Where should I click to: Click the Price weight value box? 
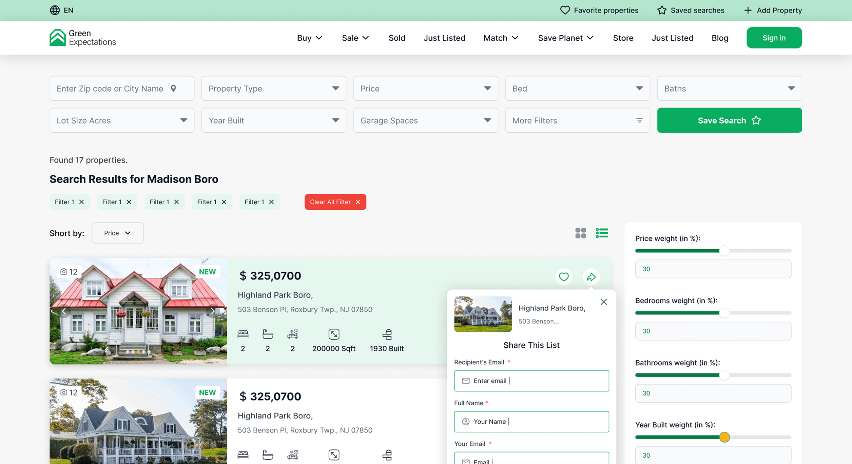(x=713, y=269)
